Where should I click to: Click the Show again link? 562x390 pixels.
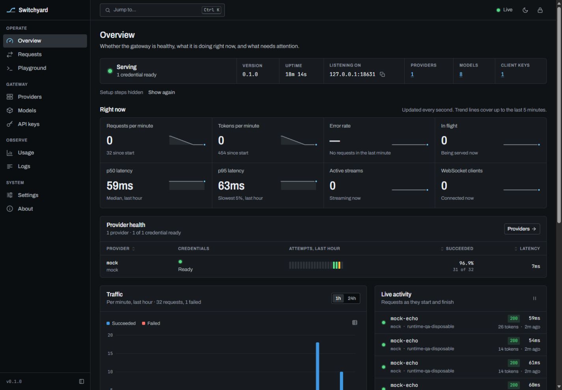click(161, 92)
